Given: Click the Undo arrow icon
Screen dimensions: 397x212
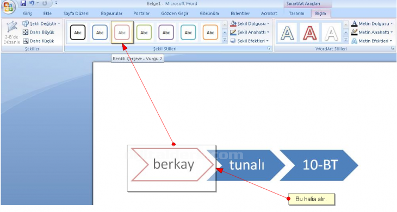Looking at the screenshot, I should 32,3.
